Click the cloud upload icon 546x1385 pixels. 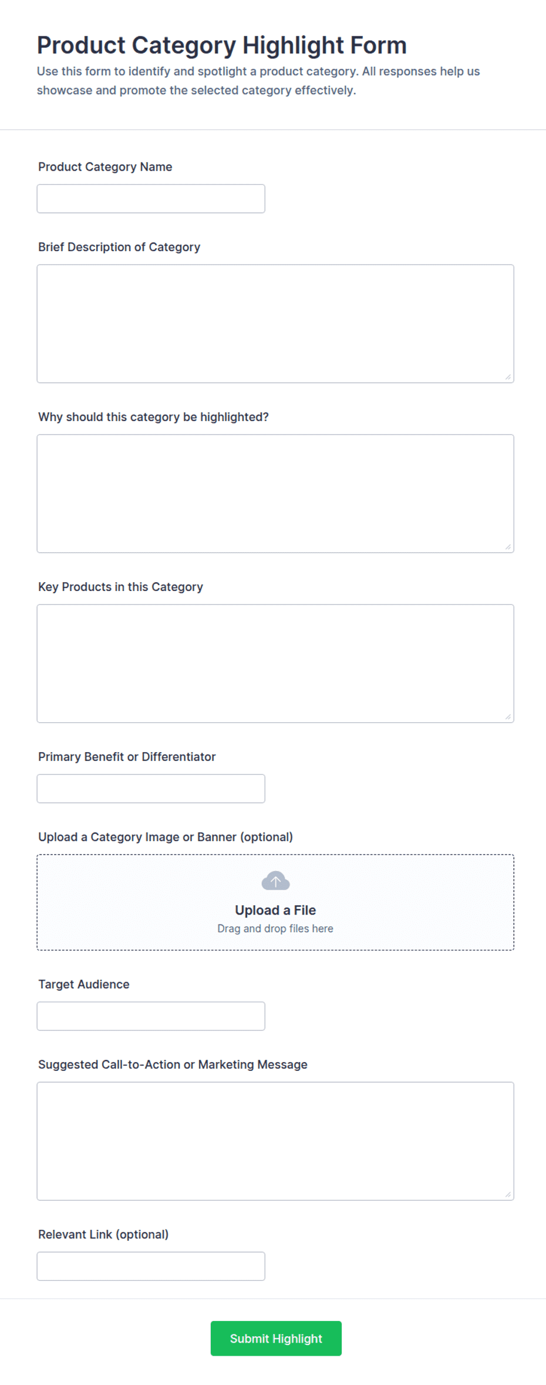[275, 881]
